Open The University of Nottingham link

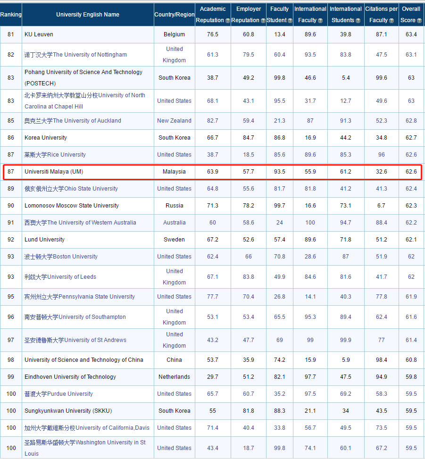[x=75, y=55]
